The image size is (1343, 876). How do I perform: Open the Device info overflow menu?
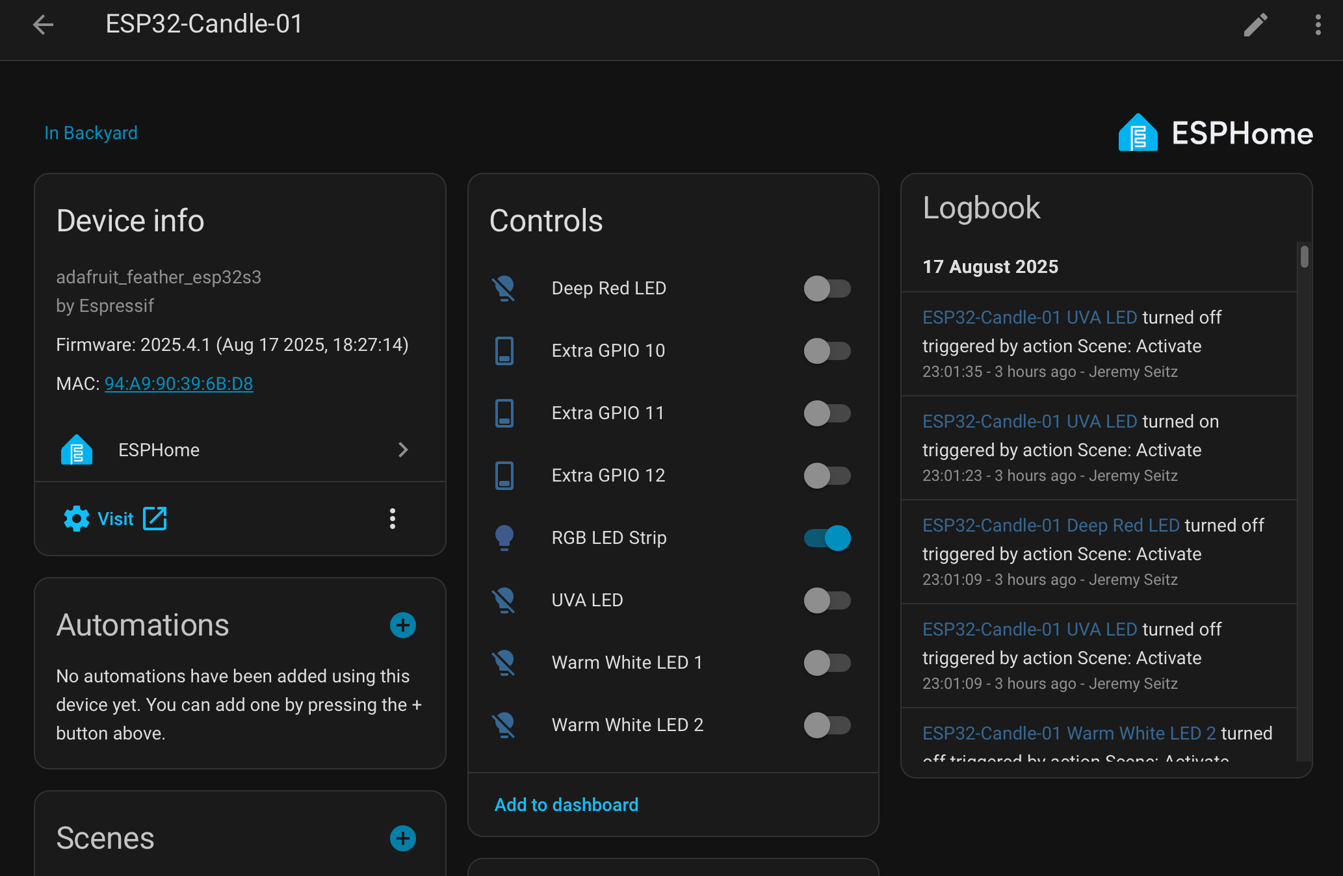tap(392, 519)
